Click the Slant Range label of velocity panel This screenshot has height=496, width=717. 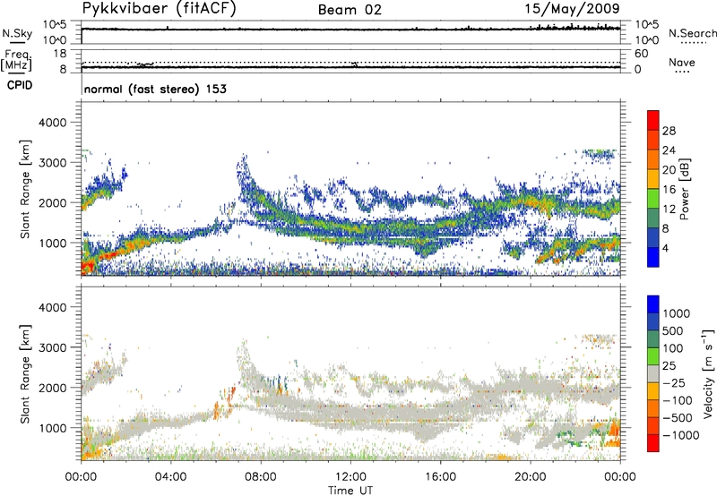25,373
